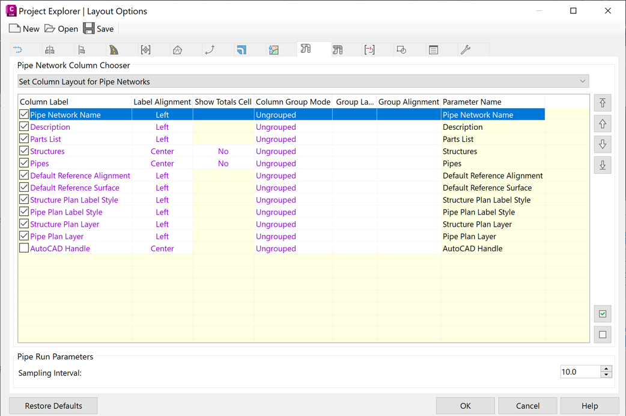This screenshot has height=416, width=626.
Task: Click the Column Group Mode header
Action: click(x=293, y=102)
